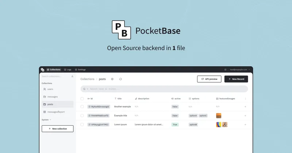
Task: Sort by the description column header
Action: (142, 98)
